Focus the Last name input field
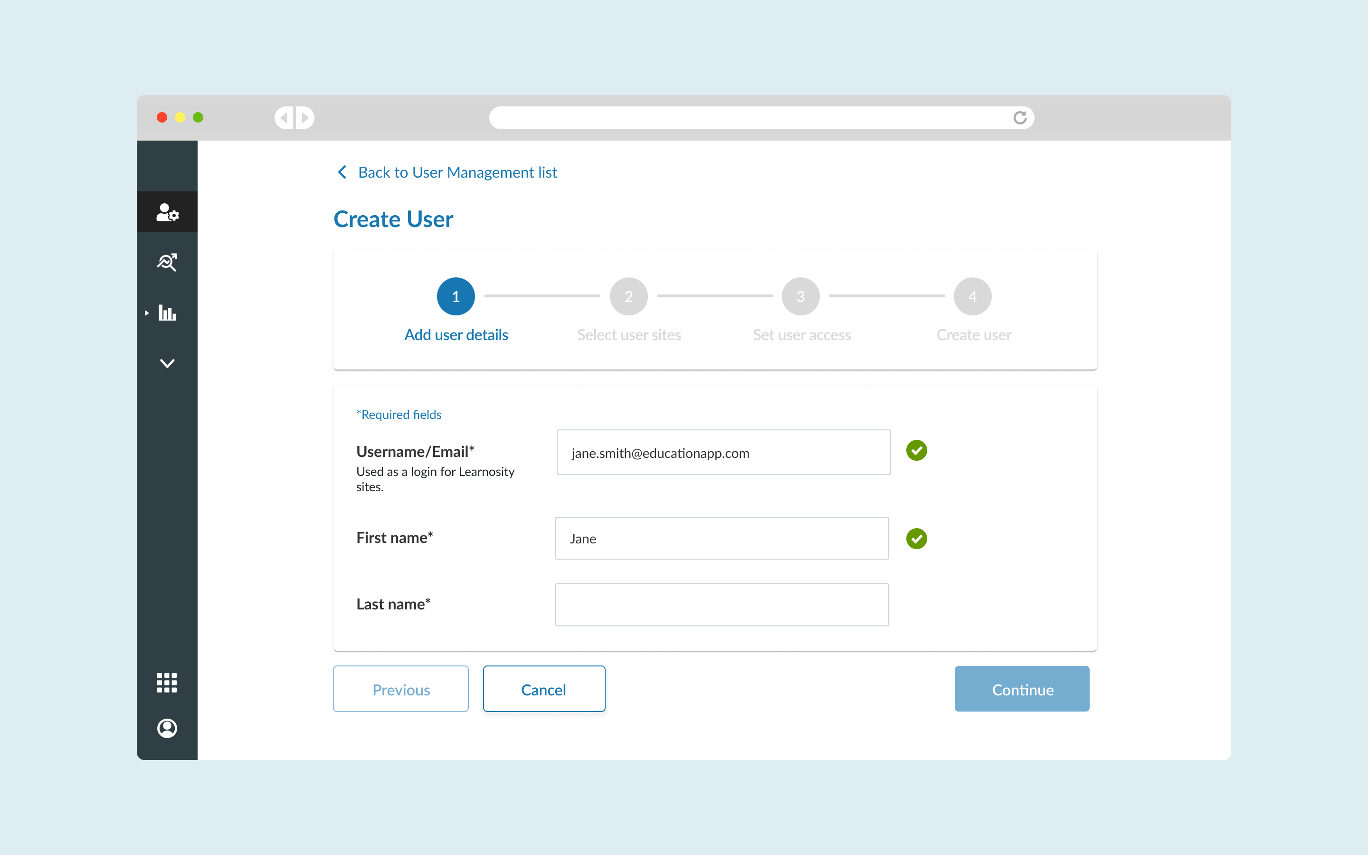1368x855 pixels. [x=722, y=605]
